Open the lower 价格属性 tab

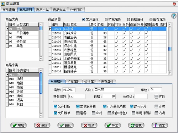point(90,82)
